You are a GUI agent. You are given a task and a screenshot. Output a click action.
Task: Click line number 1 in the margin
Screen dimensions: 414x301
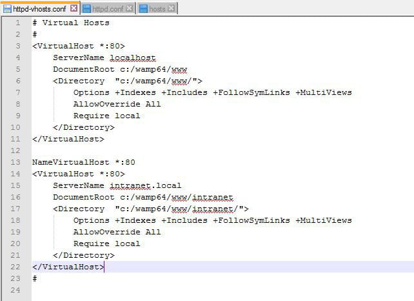[17, 23]
